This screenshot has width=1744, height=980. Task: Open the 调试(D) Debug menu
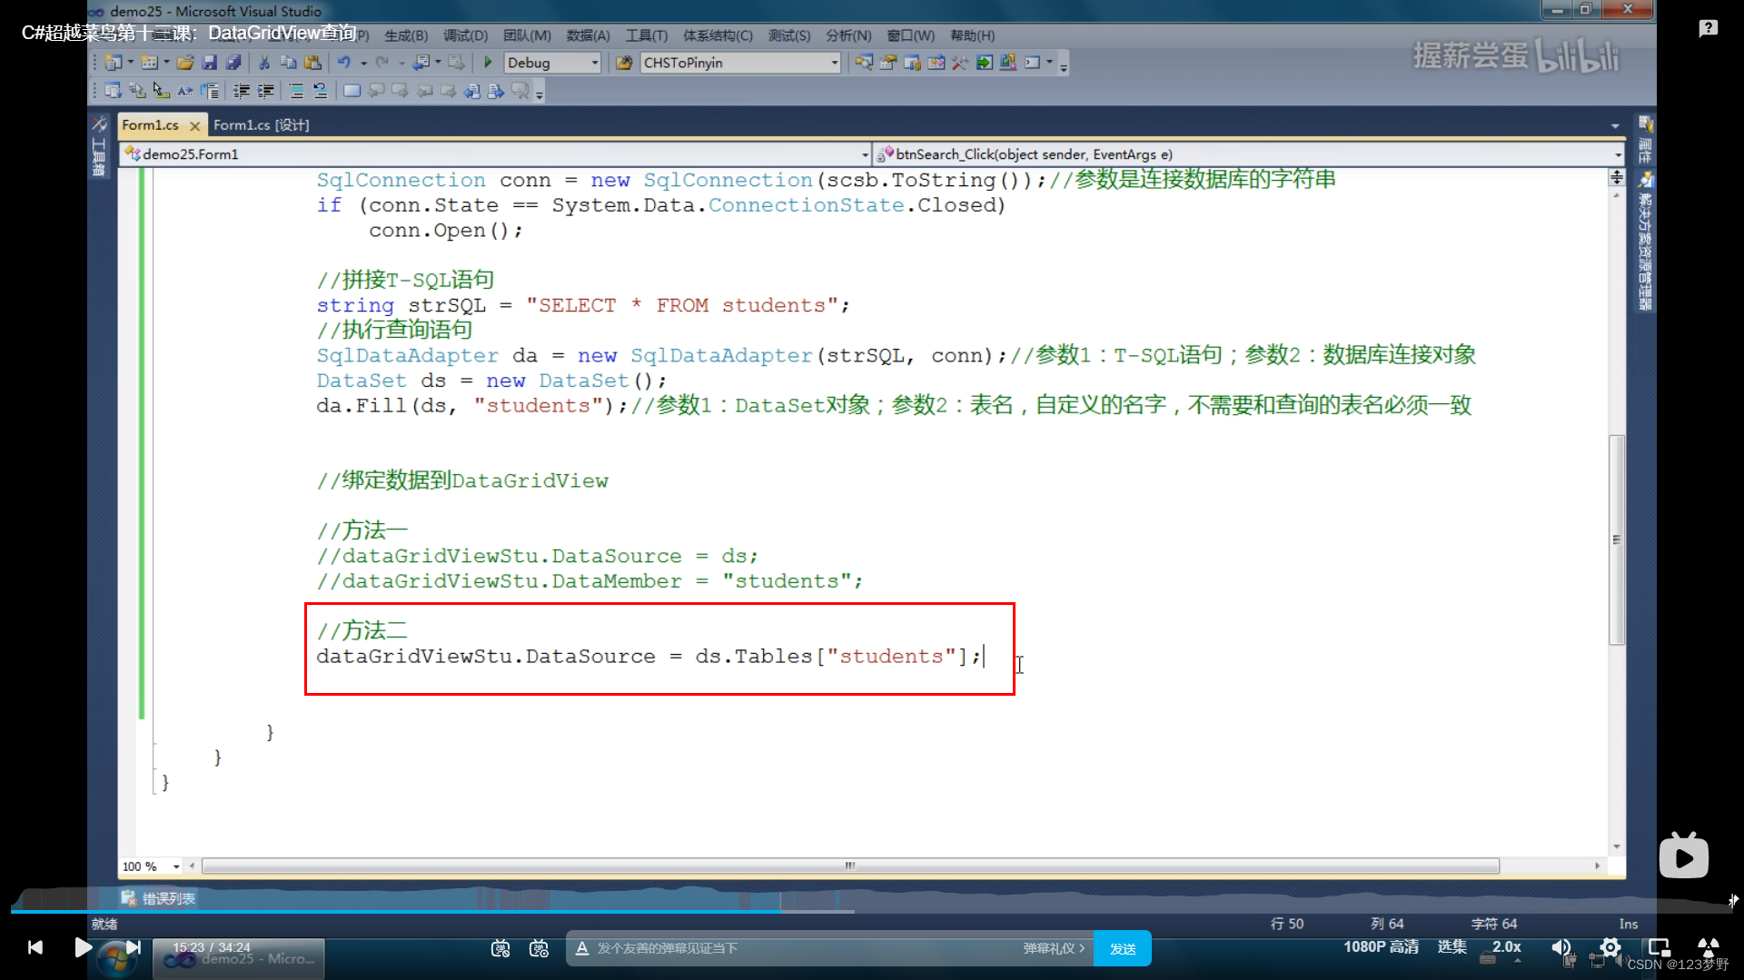(x=465, y=35)
